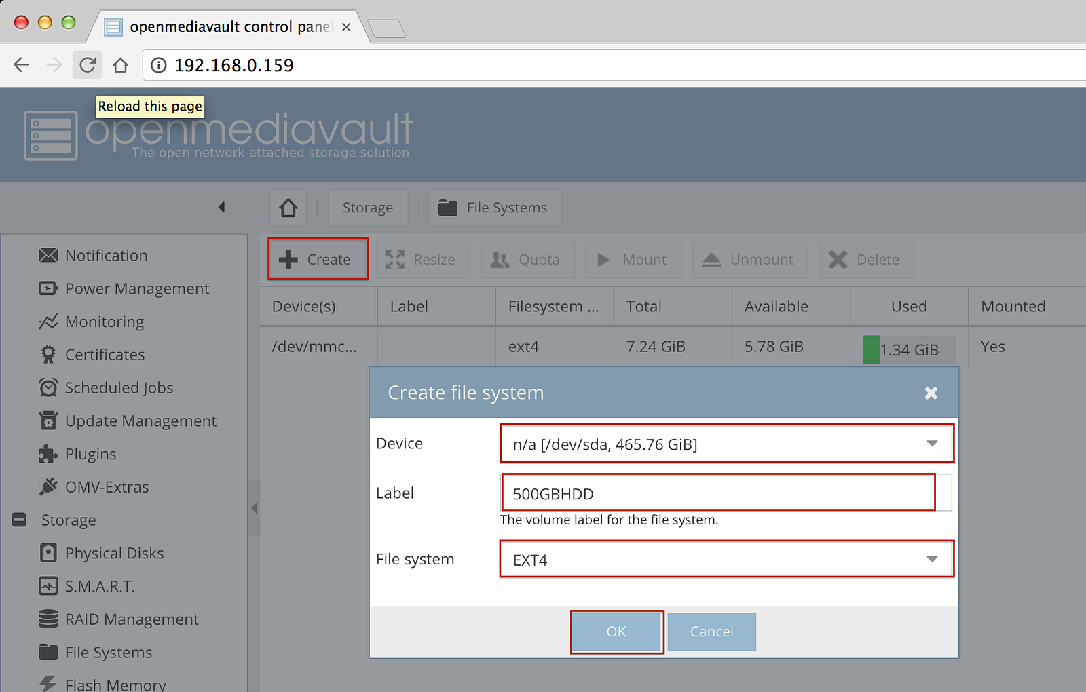Select Physical Disks under Storage
The width and height of the screenshot is (1086, 692).
click(x=115, y=554)
